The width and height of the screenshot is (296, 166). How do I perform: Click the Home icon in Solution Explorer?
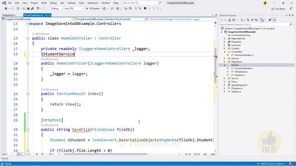click(x=229, y=20)
